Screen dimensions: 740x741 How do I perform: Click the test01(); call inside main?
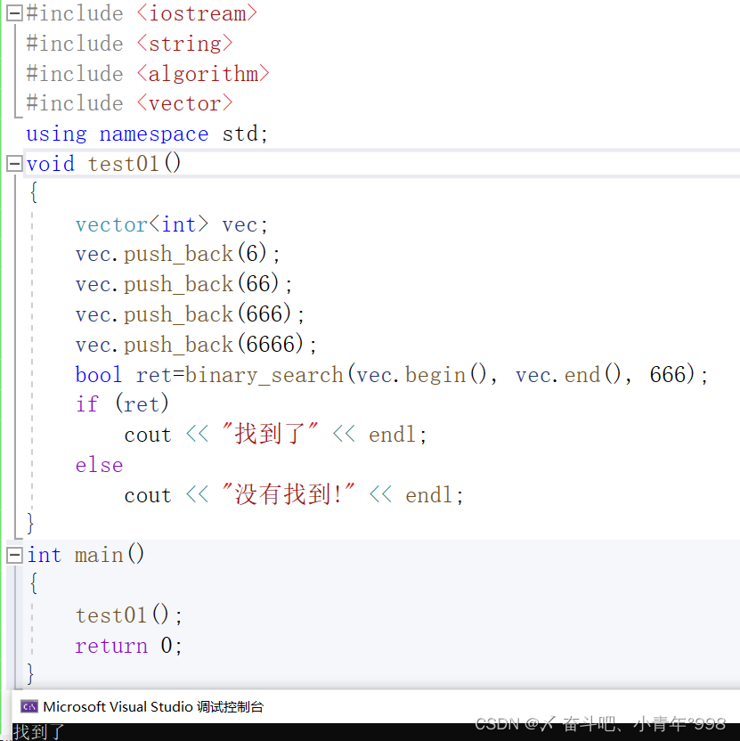pos(129,615)
